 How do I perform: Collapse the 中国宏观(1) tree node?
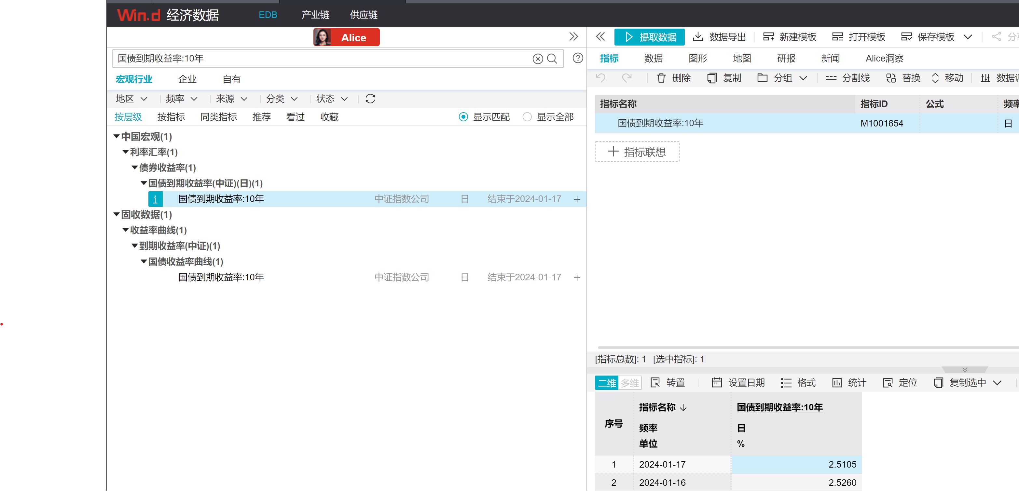(116, 136)
